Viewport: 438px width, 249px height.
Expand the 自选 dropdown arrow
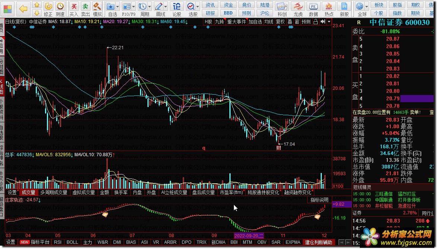(117, 6)
